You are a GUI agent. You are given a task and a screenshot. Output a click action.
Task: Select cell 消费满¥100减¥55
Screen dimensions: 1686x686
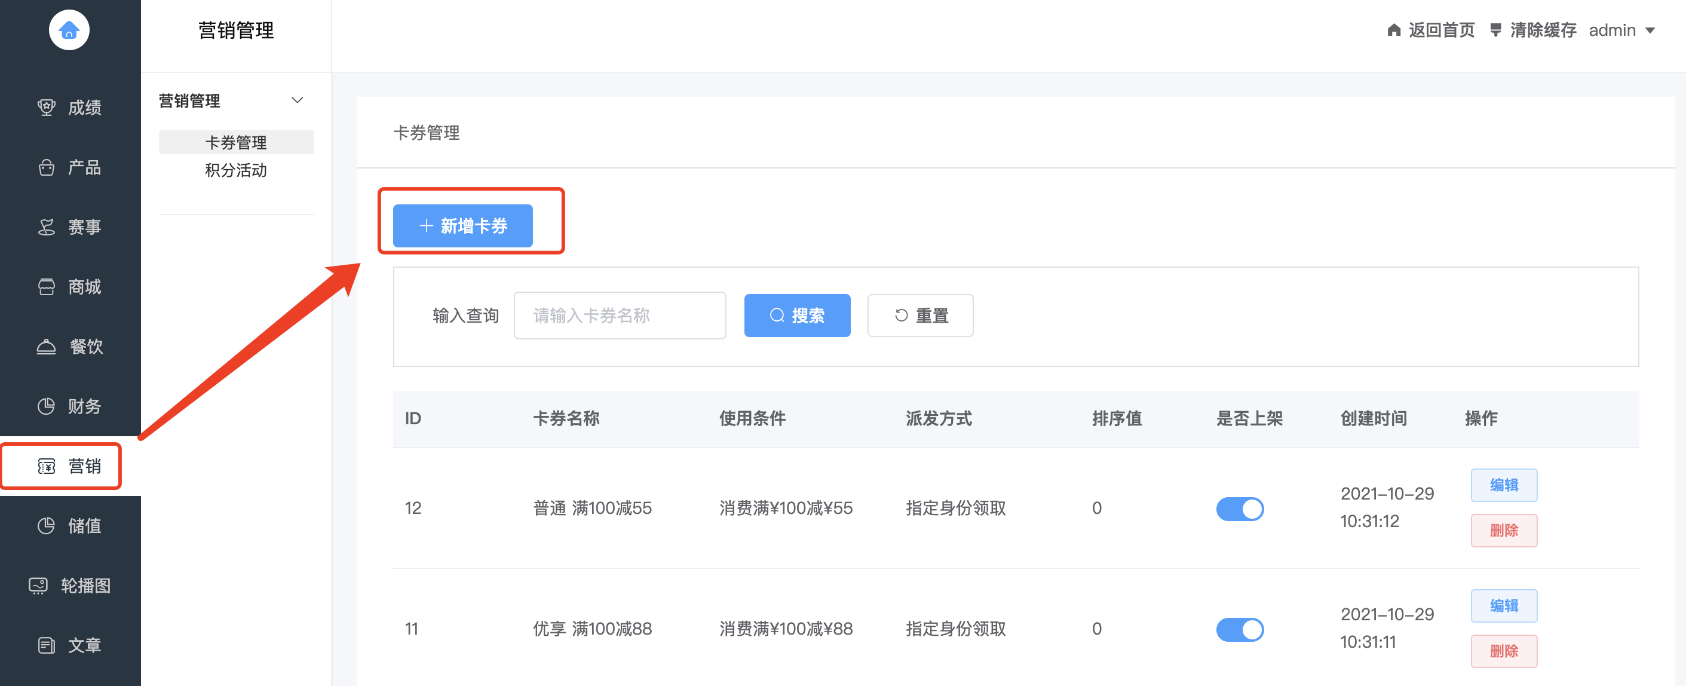pyautogui.click(x=786, y=508)
